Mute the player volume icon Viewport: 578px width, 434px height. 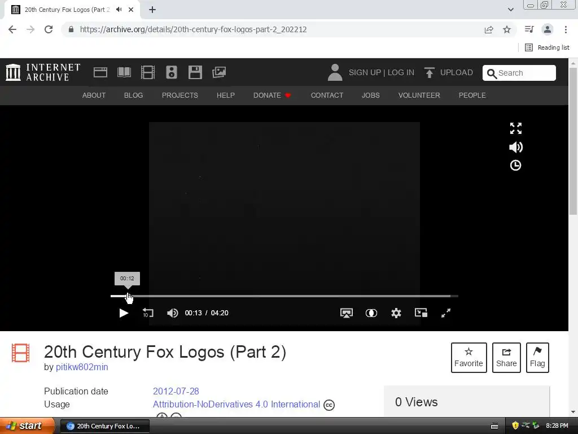pyautogui.click(x=172, y=313)
